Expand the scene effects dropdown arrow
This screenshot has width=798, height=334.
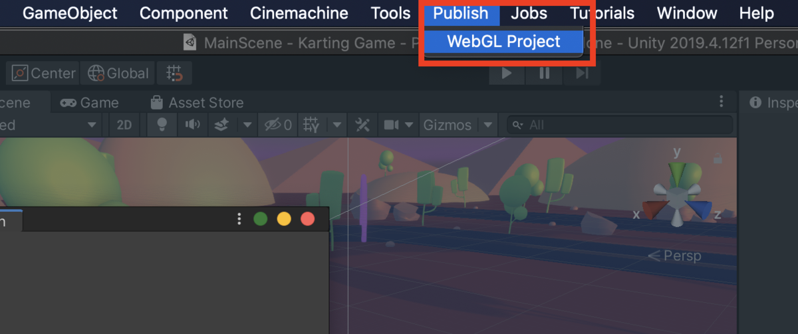tap(247, 125)
